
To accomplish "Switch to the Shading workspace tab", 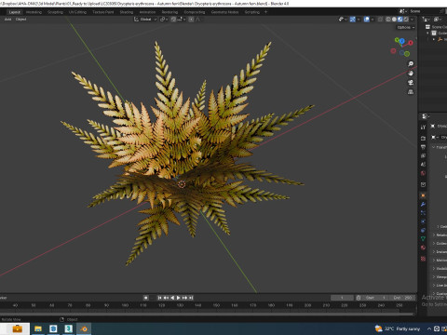I will tap(126, 12).
